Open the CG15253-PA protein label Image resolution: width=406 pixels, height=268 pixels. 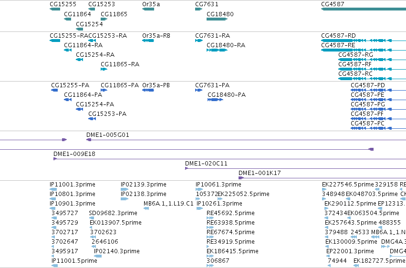[x=107, y=114]
